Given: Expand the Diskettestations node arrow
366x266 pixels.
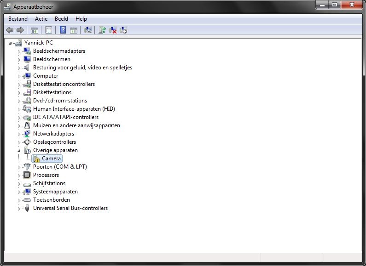Looking at the screenshot, I should [19, 93].
